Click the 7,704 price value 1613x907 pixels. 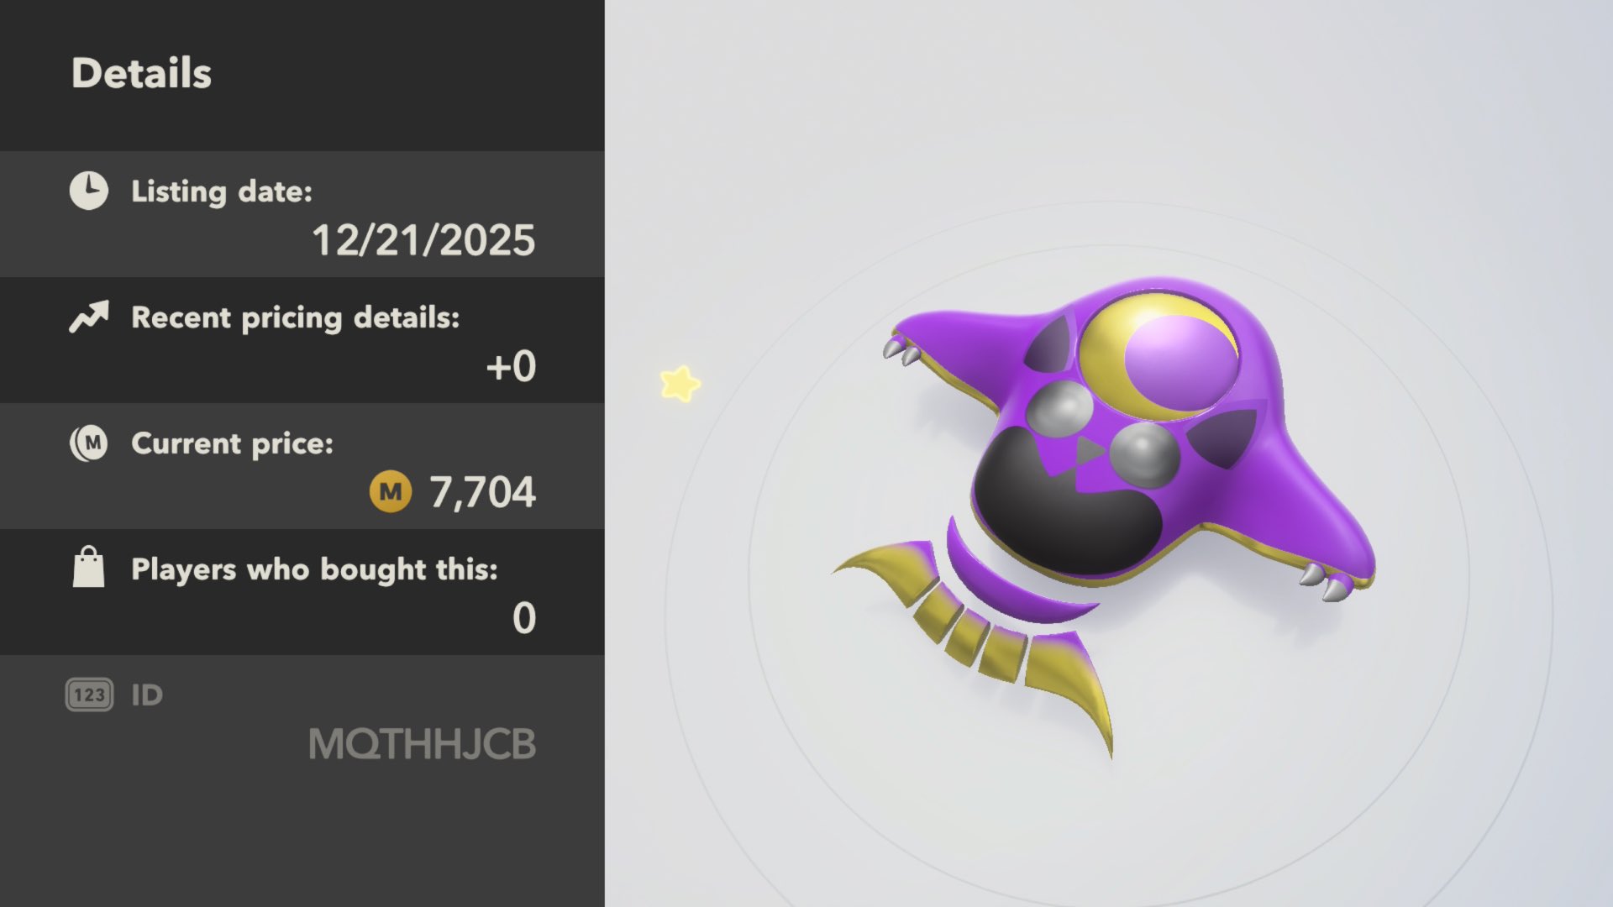(482, 492)
